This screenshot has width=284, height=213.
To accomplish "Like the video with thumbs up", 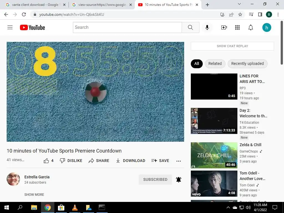I will pyautogui.click(x=48, y=161).
